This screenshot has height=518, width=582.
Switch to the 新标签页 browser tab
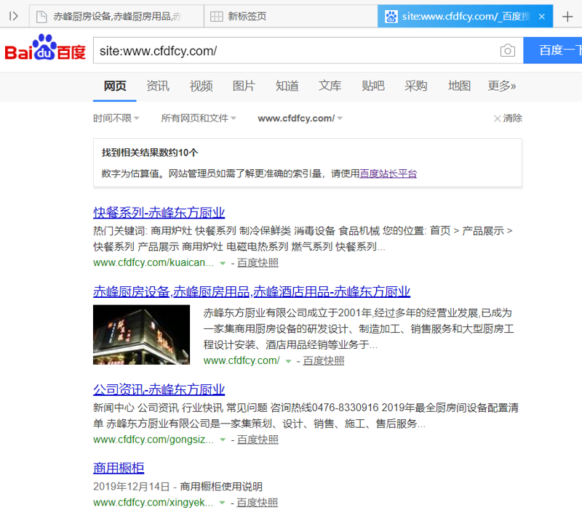coord(290,16)
